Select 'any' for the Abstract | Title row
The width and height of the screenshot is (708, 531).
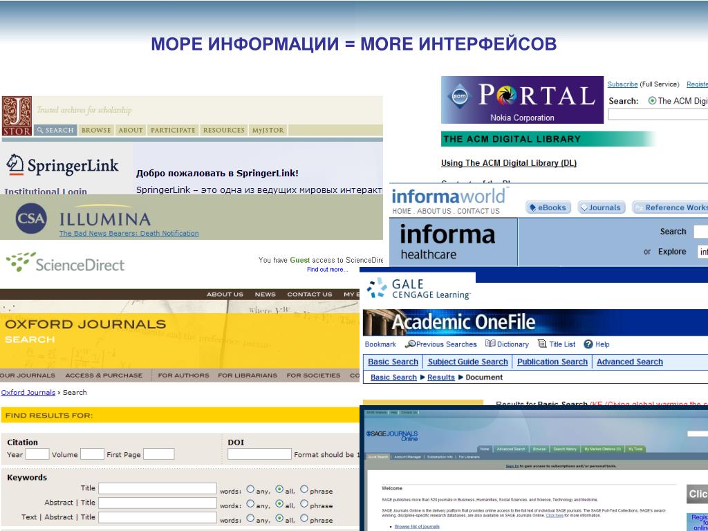(250, 504)
